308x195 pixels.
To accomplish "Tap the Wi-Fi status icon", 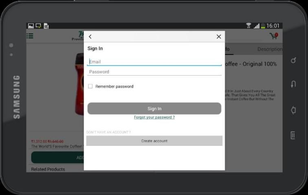I will [249, 26].
